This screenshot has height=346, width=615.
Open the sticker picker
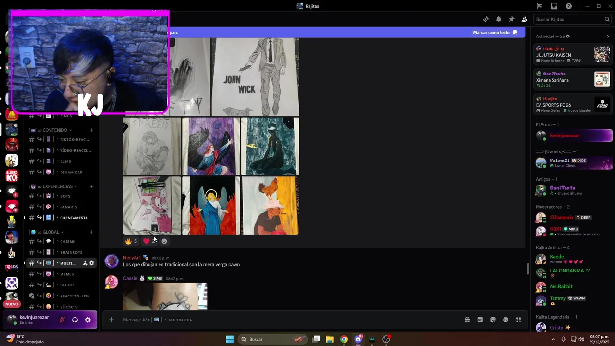tap(493, 320)
